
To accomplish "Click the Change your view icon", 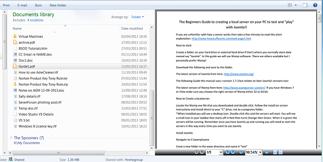I will point(290,5).
